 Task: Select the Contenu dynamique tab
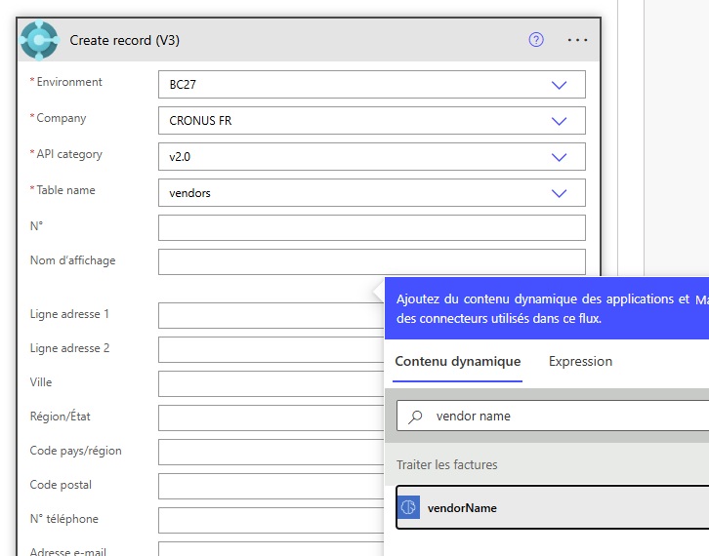(457, 361)
